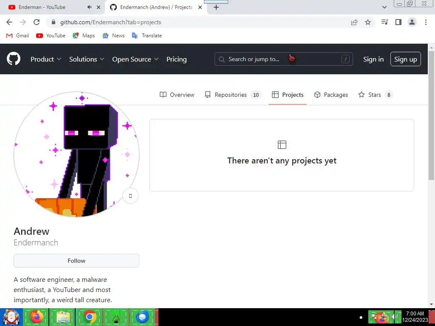
Task: Click the "There aren't any projects yet" text
Action: [x=282, y=161]
